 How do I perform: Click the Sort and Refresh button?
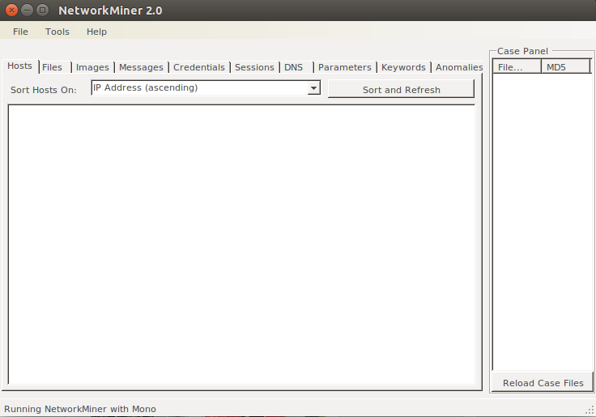pos(401,89)
